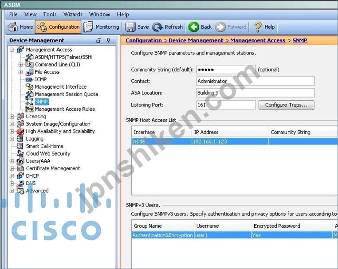Open Help via the question mark icon
This screenshot has height=269, width=338.
point(258,27)
